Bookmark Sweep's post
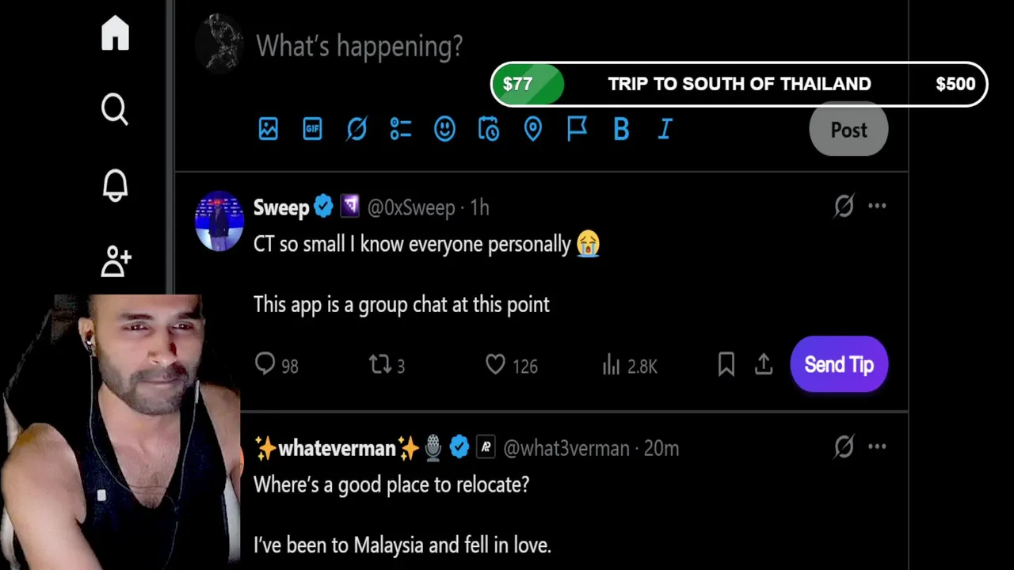This screenshot has width=1014, height=570. click(x=726, y=365)
